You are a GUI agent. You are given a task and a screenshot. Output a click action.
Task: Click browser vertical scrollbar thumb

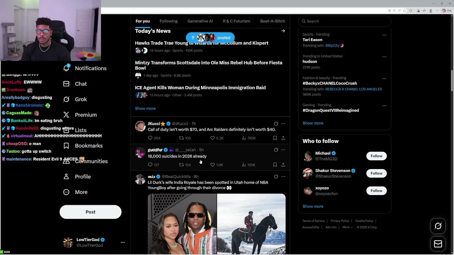[x=452, y=81]
